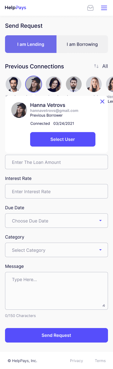Switch to I am Borrowing

82,44
